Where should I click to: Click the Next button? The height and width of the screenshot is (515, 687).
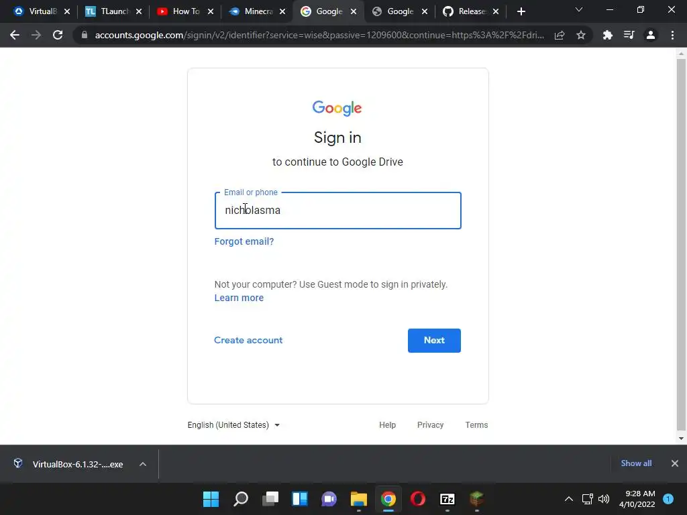click(x=434, y=340)
